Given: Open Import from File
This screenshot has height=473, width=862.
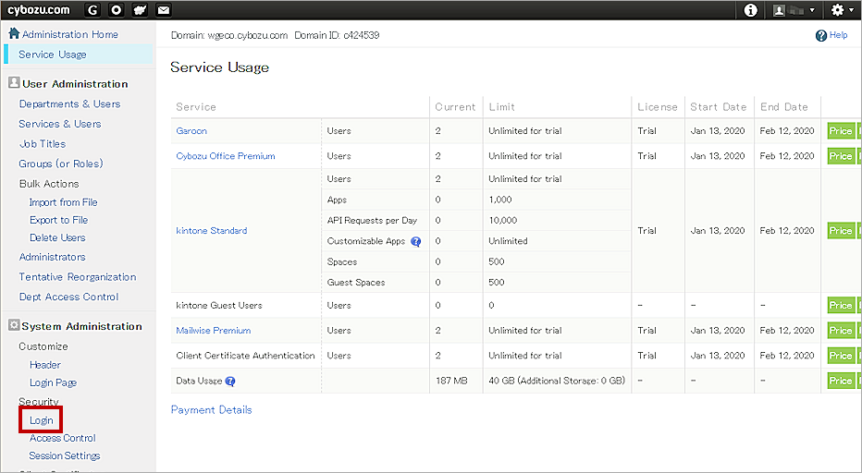Looking at the screenshot, I should point(63,202).
